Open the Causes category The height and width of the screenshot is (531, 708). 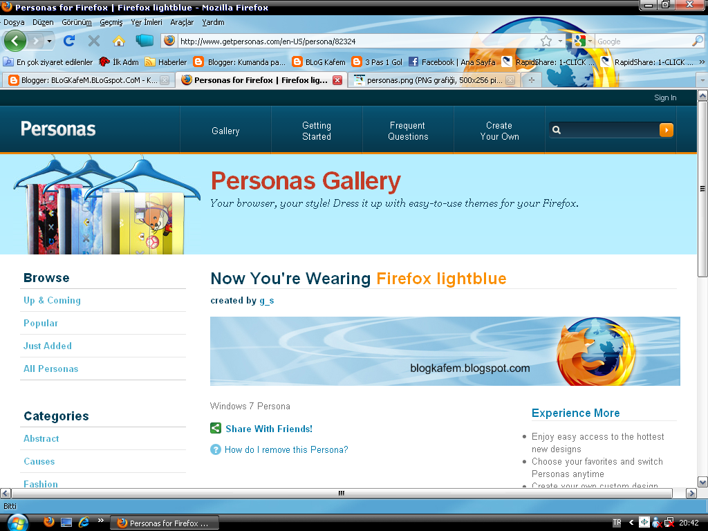(39, 461)
